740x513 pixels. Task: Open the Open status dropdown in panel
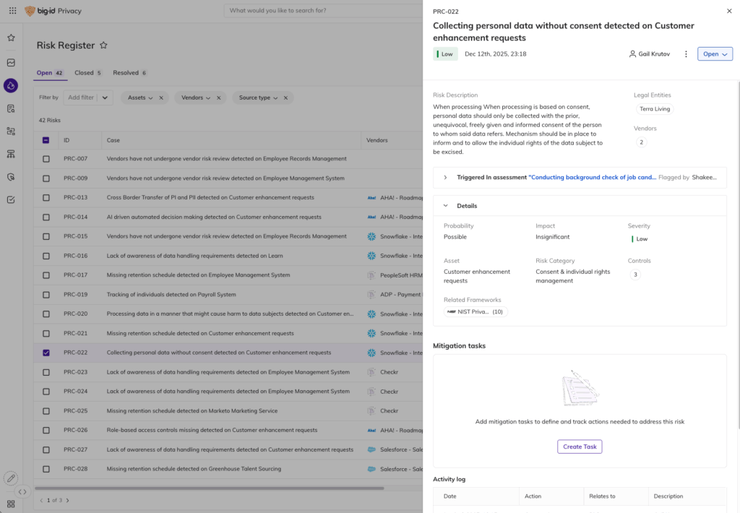(x=715, y=54)
